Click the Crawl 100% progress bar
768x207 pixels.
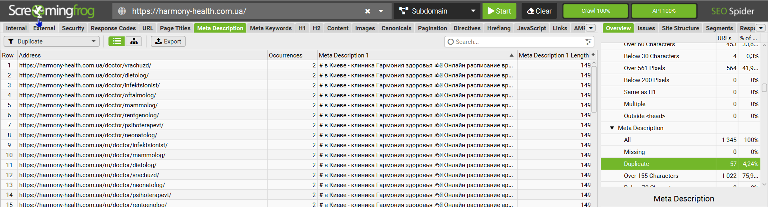[x=595, y=11]
